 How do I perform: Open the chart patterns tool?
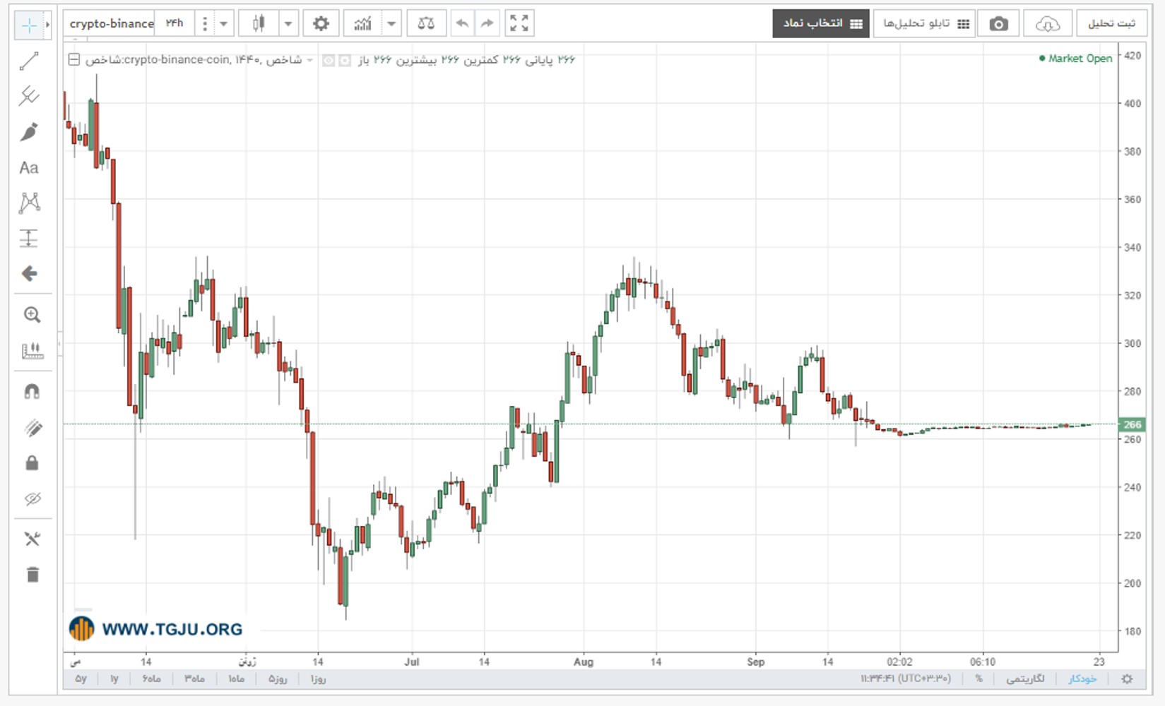point(29,203)
